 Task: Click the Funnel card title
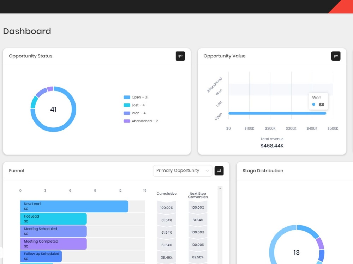pyautogui.click(x=17, y=171)
